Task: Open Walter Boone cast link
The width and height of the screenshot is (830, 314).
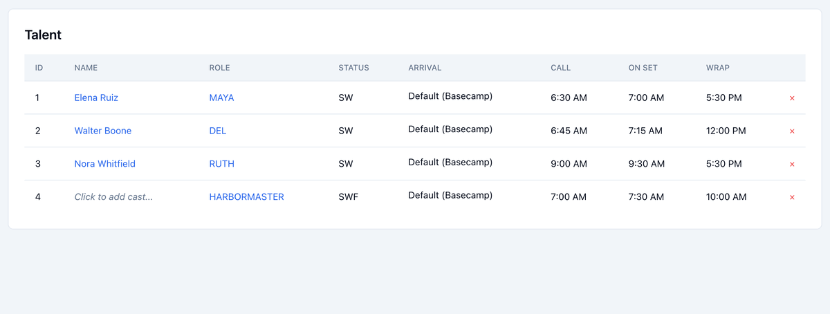Action: tap(103, 131)
